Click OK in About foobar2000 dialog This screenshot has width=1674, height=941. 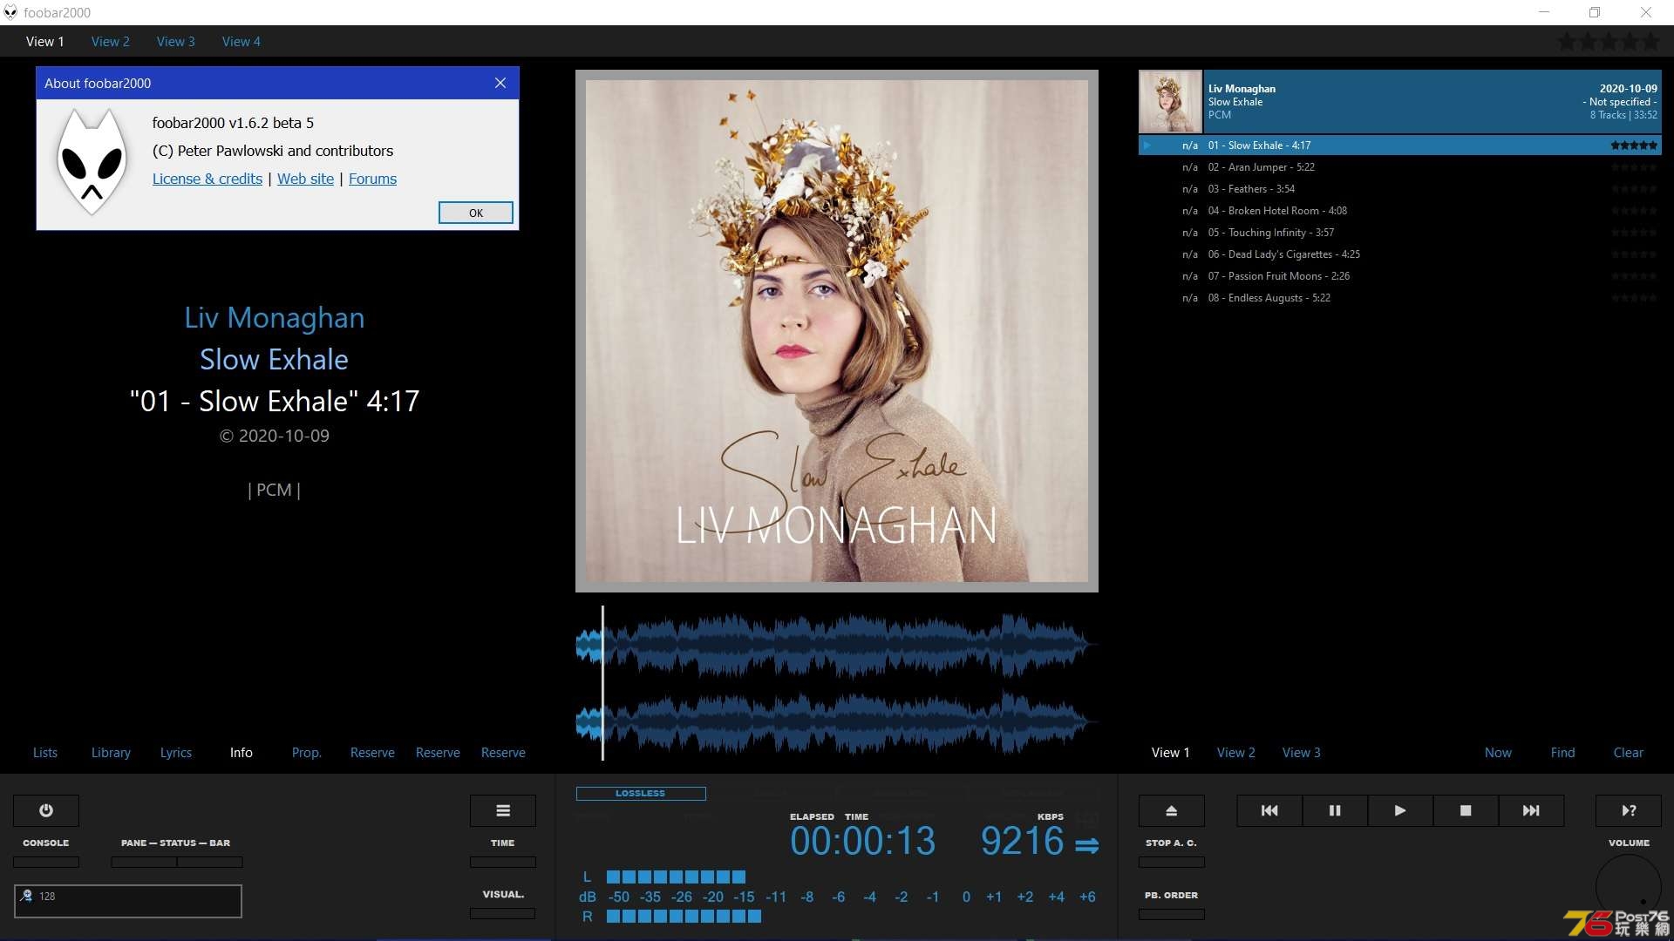[x=476, y=213]
